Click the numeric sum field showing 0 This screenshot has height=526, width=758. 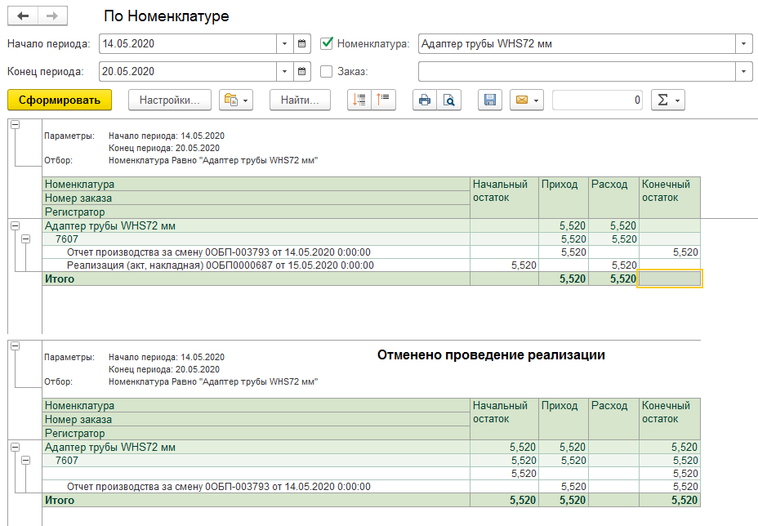click(598, 100)
